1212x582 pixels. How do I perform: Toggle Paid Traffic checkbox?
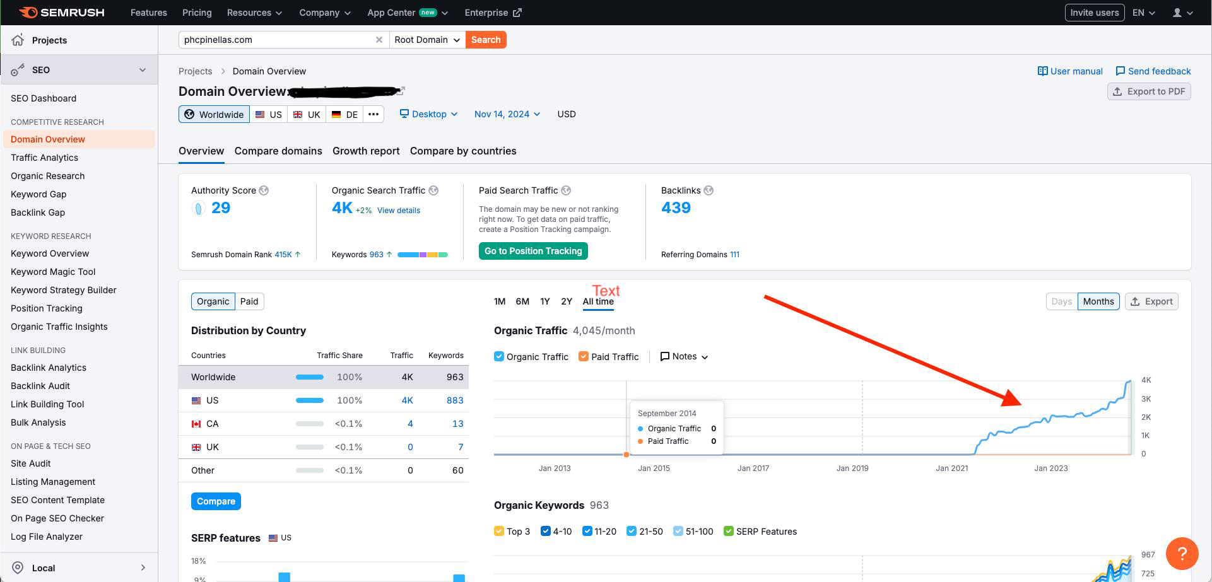[x=584, y=356]
